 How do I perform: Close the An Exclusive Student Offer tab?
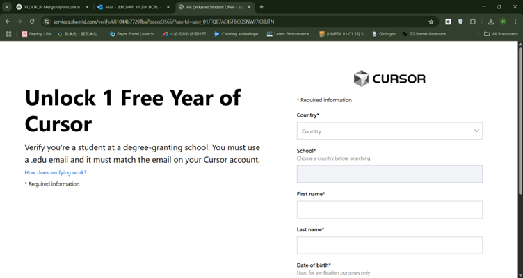pyautogui.click(x=249, y=7)
